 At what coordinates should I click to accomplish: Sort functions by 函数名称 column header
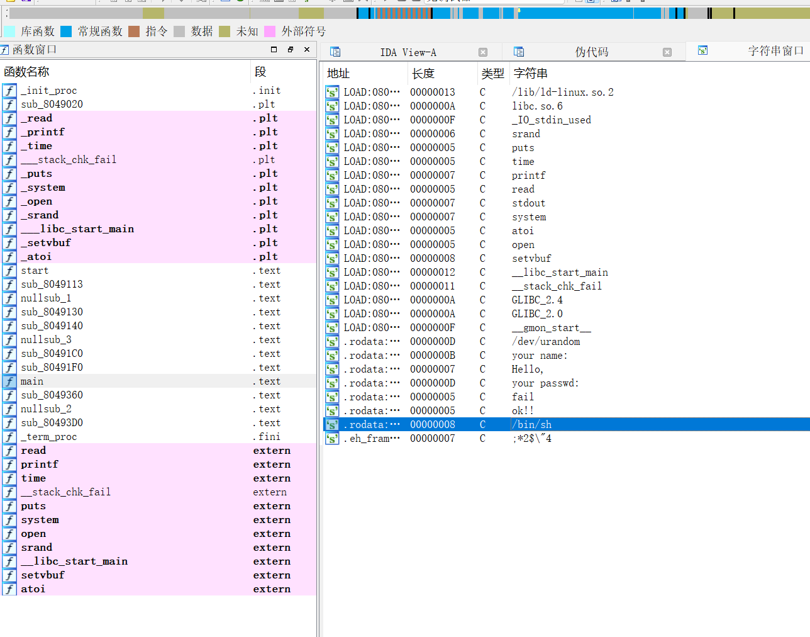click(x=26, y=72)
